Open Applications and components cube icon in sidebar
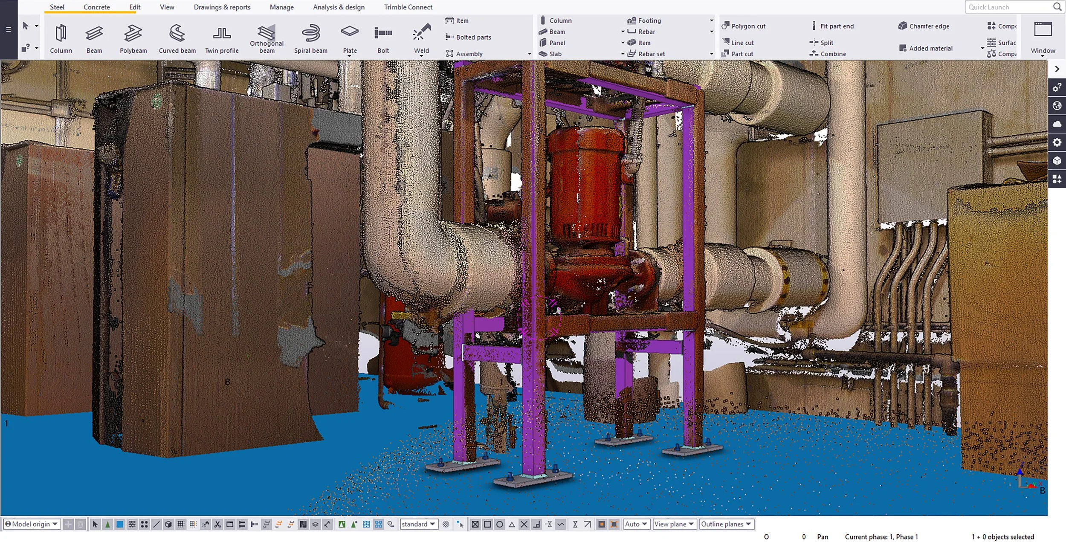The width and height of the screenshot is (1066, 542). (1058, 160)
